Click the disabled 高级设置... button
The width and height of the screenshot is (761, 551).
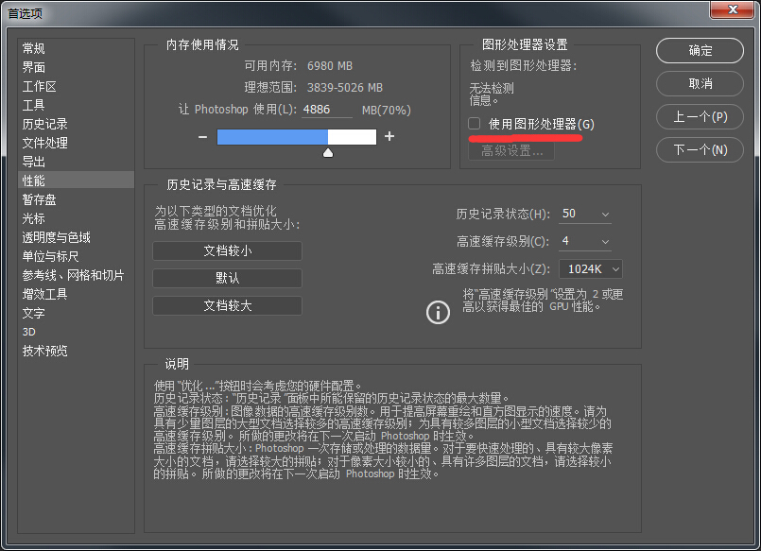pos(511,151)
